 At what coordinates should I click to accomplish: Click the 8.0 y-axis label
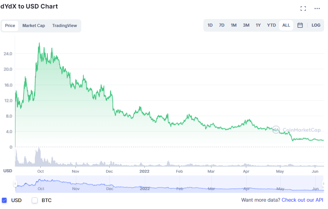pyautogui.click(x=9, y=116)
